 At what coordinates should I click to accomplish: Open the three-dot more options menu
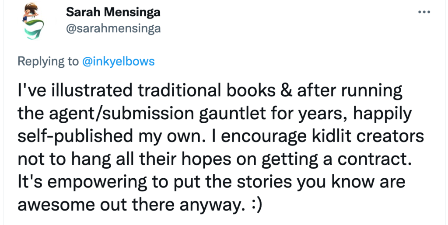point(424,12)
